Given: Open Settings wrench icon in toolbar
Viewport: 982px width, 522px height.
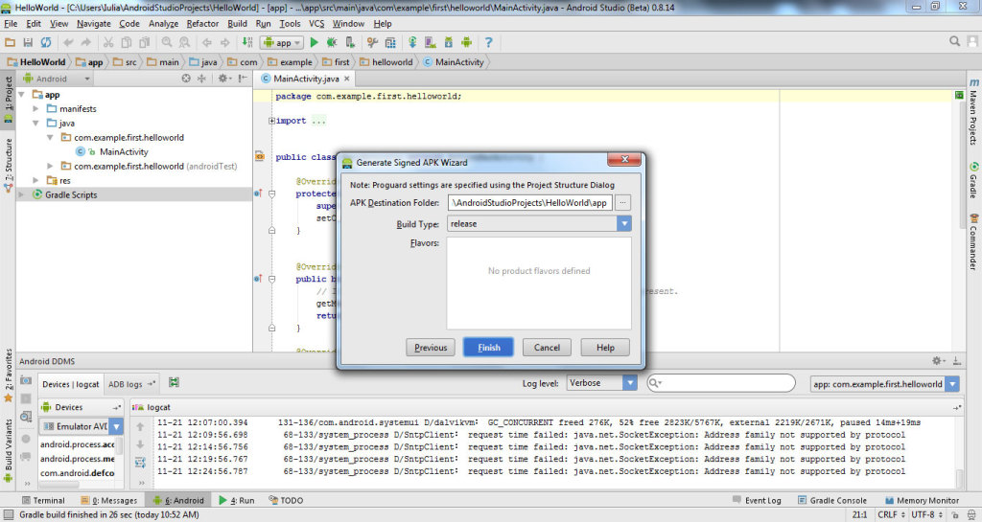Looking at the screenshot, I should click(373, 42).
